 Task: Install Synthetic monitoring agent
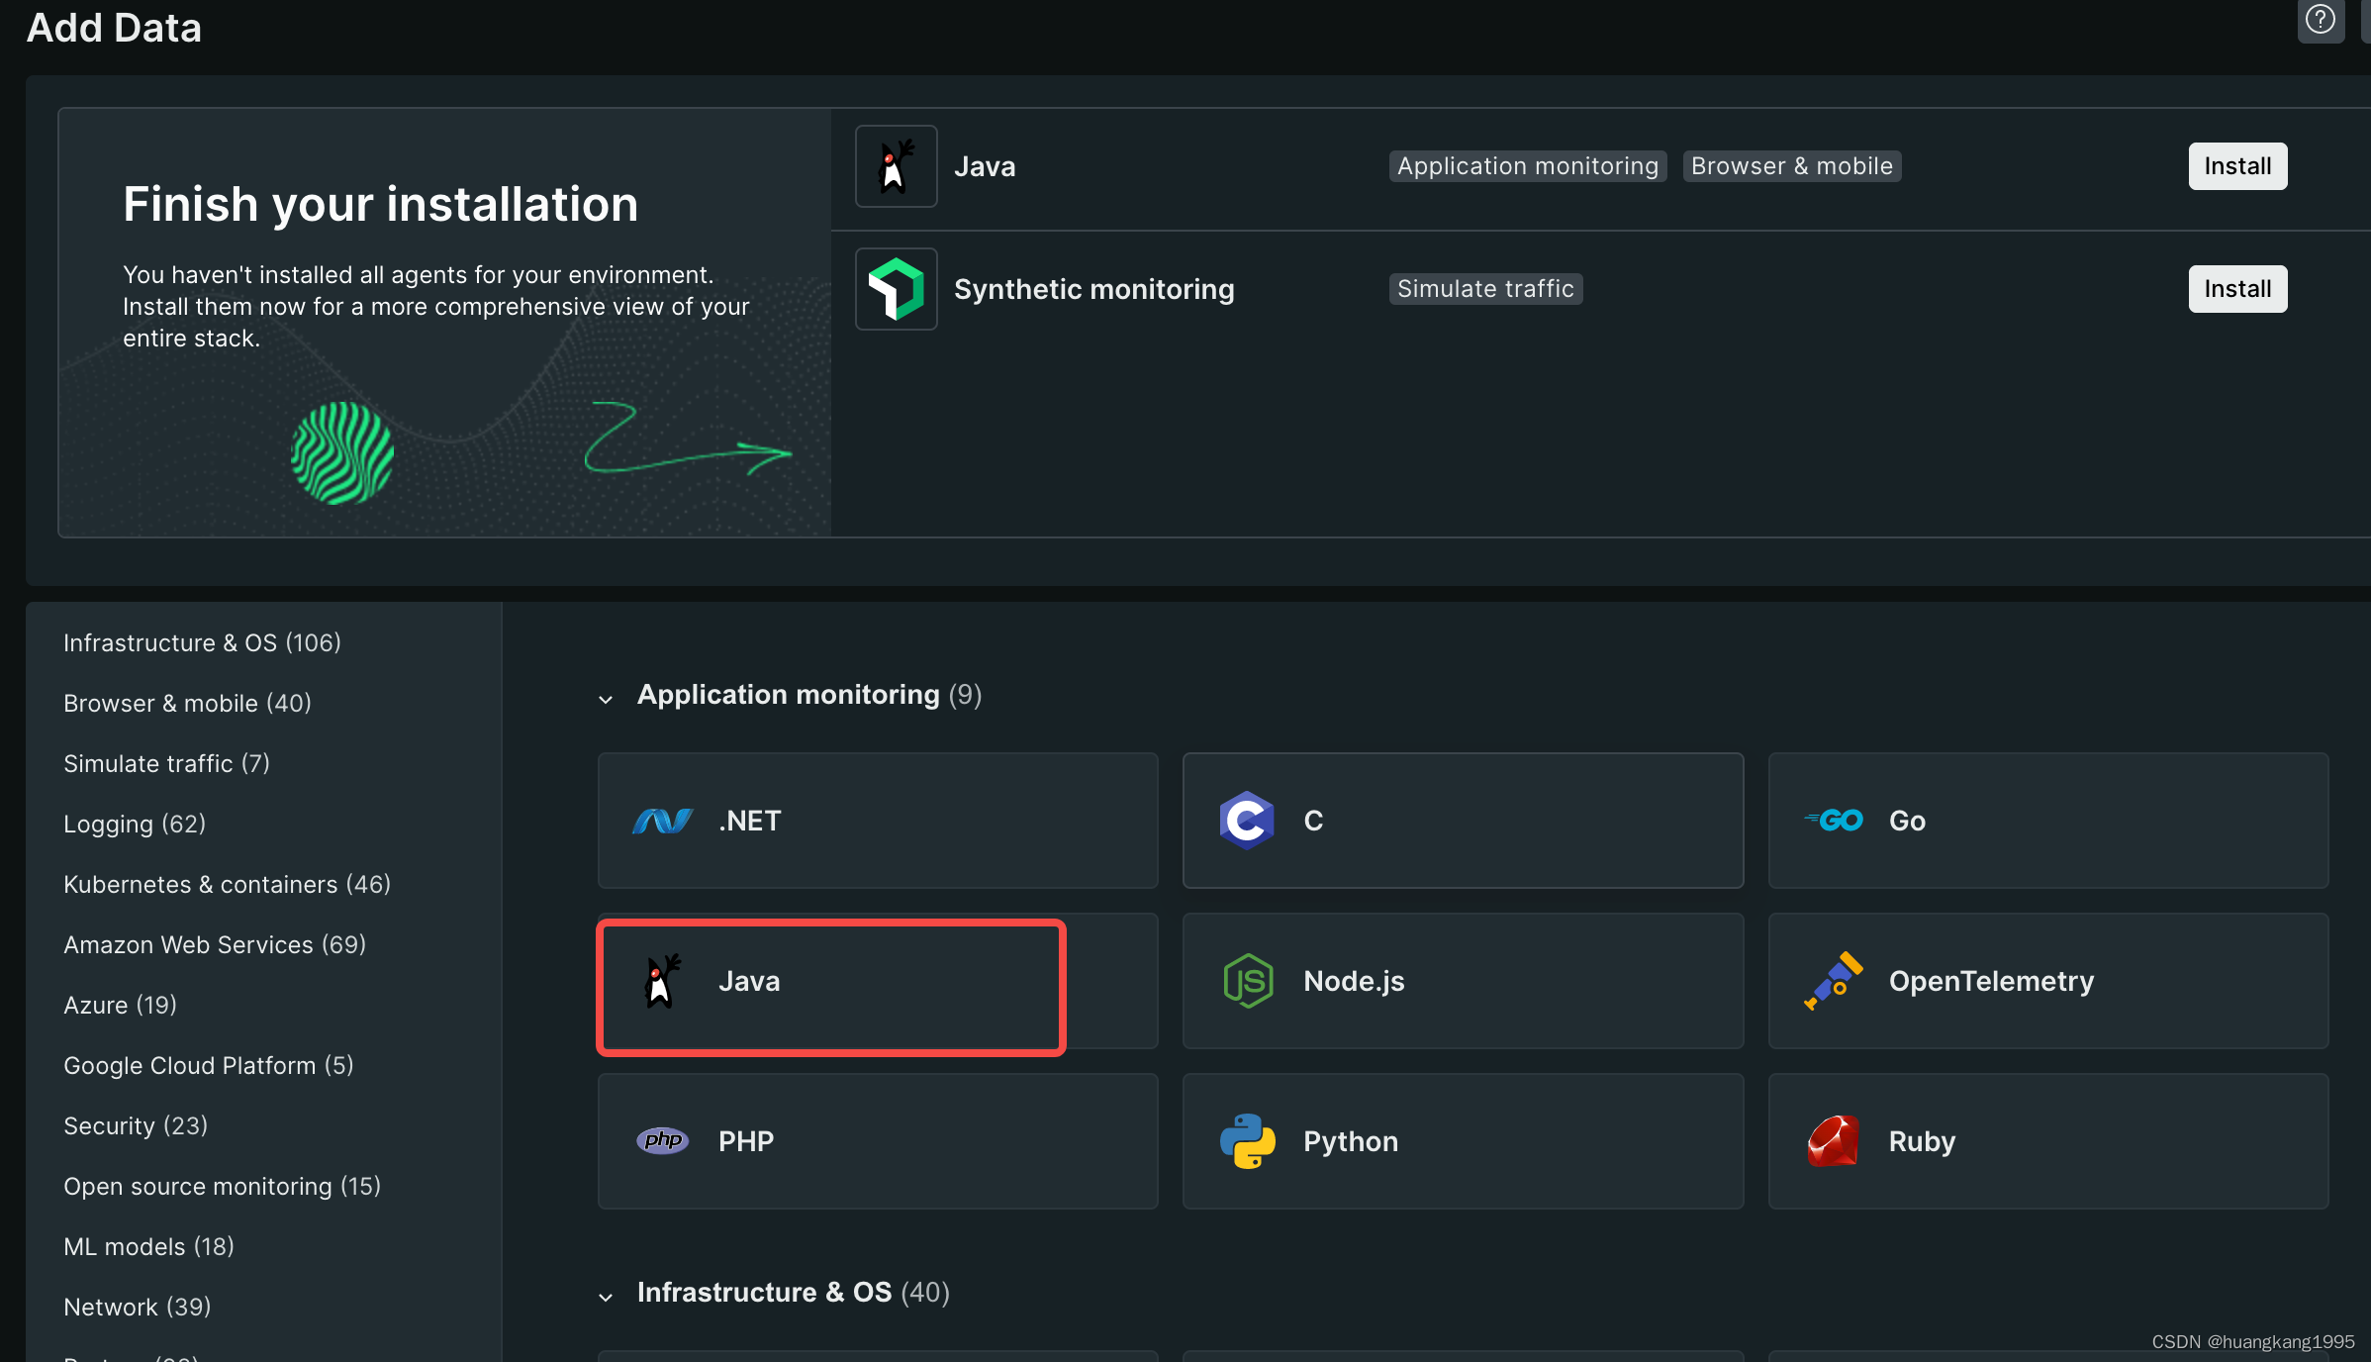[x=2237, y=287]
